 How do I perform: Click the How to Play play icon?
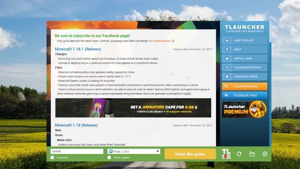[x=227, y=40]
